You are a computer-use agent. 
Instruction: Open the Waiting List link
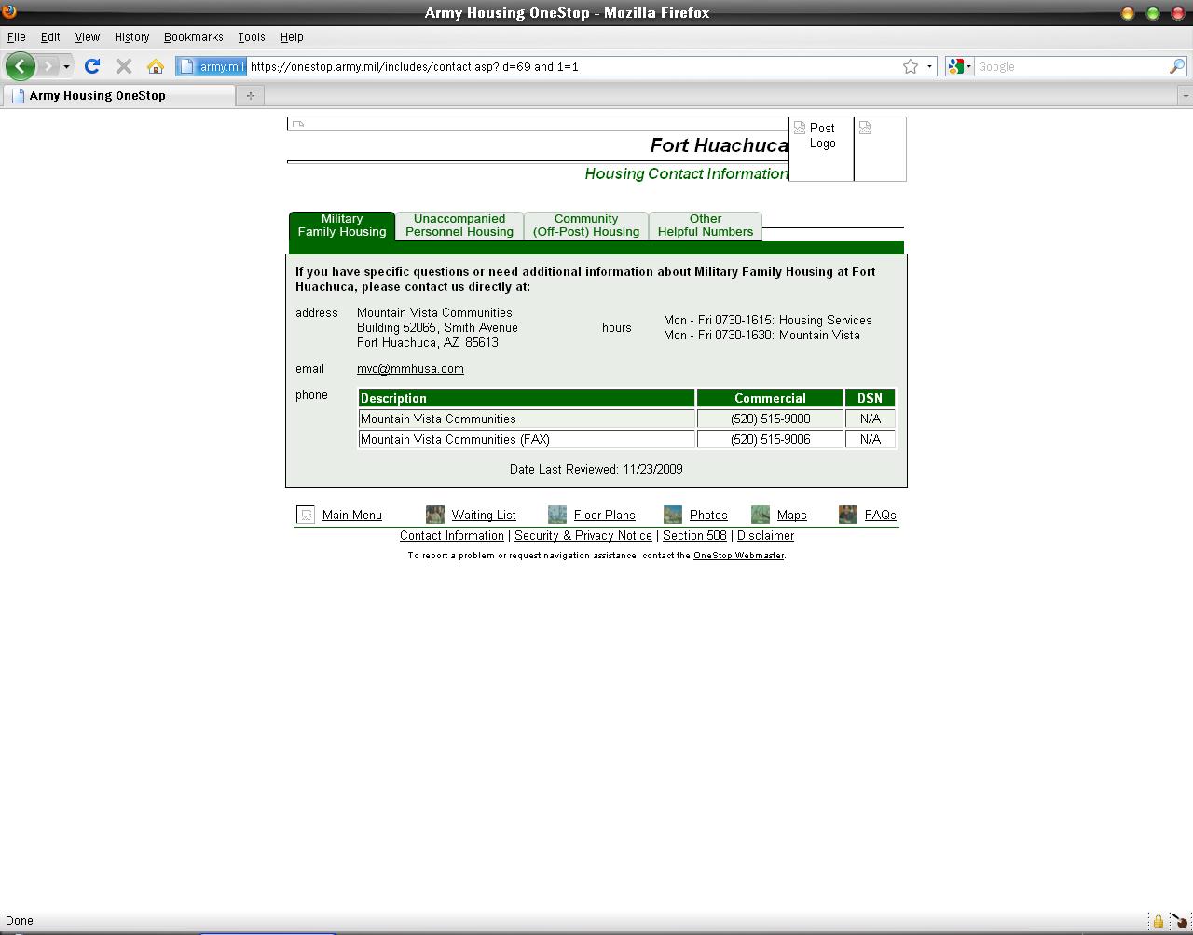(484, 515)
